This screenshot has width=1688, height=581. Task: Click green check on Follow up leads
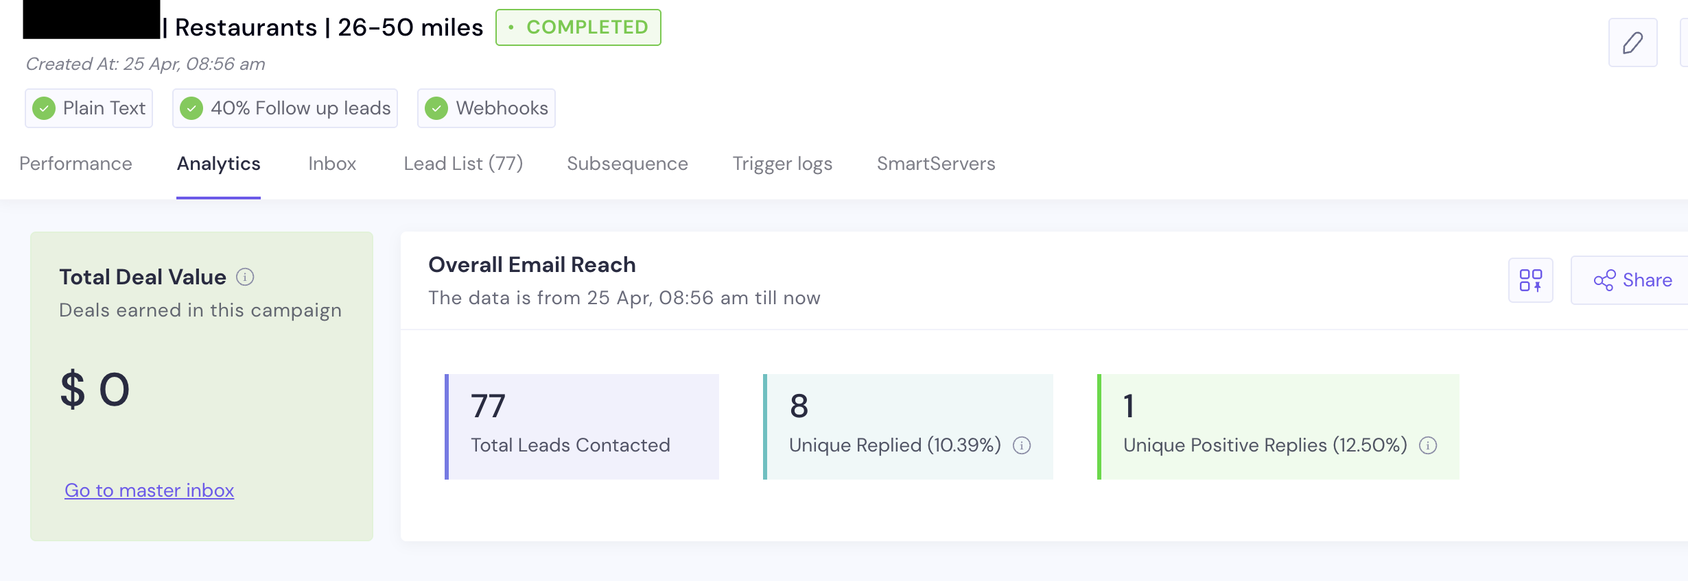191,108
